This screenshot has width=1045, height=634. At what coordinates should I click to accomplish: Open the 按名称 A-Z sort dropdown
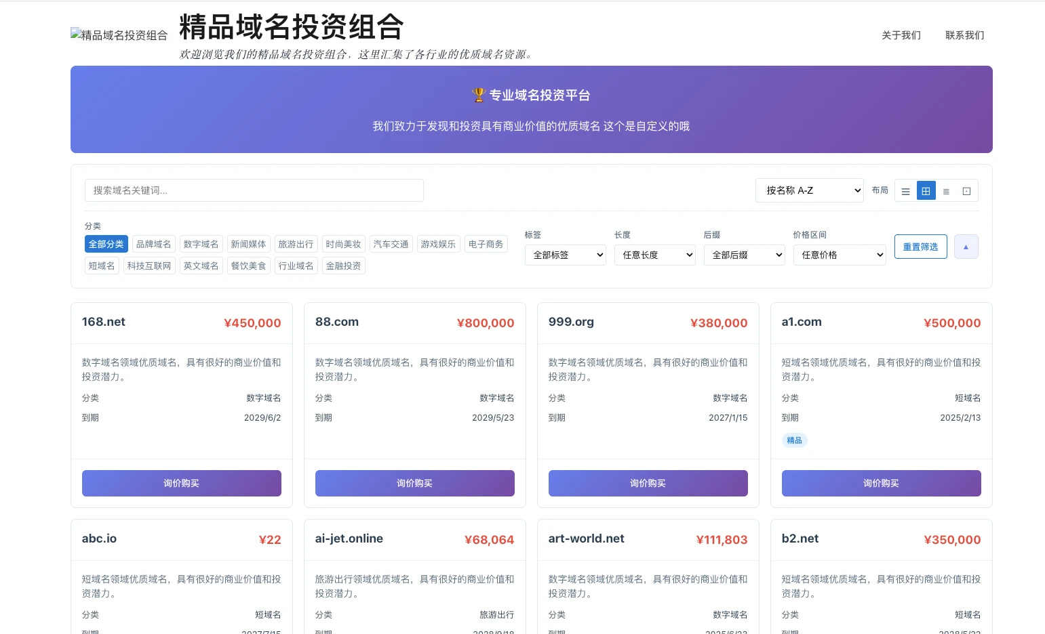tap(809, 190)
